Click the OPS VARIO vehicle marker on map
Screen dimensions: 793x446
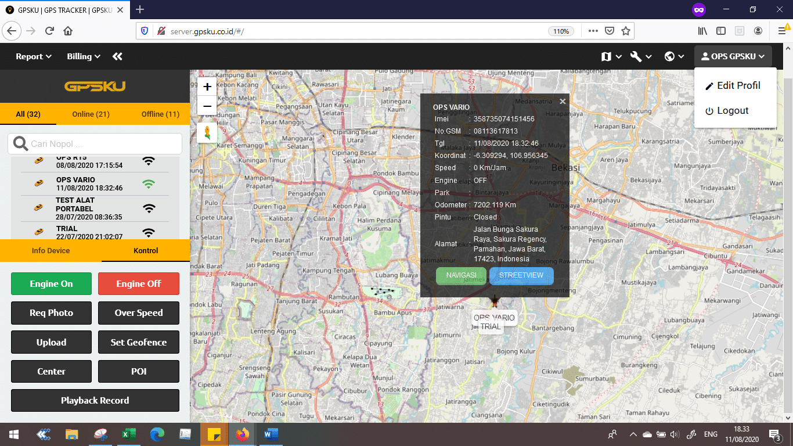pos(495,301)
